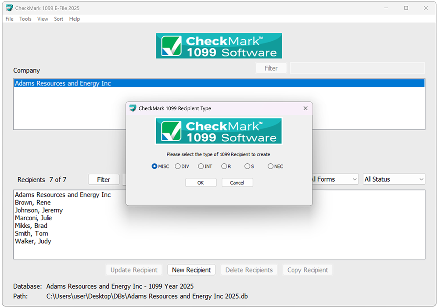438x308 pixels.
Task: Click the Copy Recipient button
Action: (x=308, y=270)
